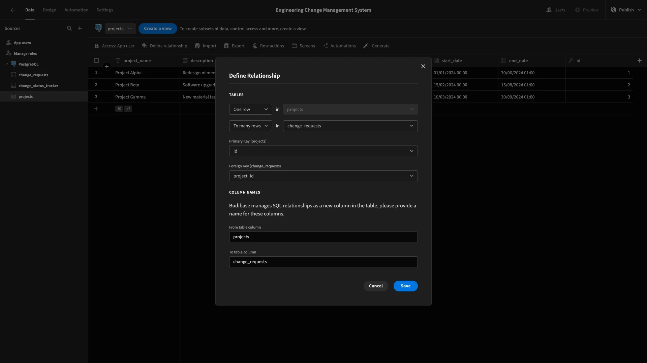
Task: Select the Project Gamma cell
Action: click(146, 97)
